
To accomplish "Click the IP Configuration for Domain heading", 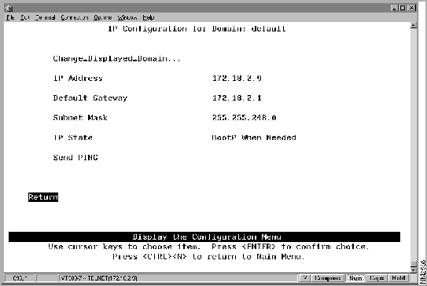I will (197, 28).
